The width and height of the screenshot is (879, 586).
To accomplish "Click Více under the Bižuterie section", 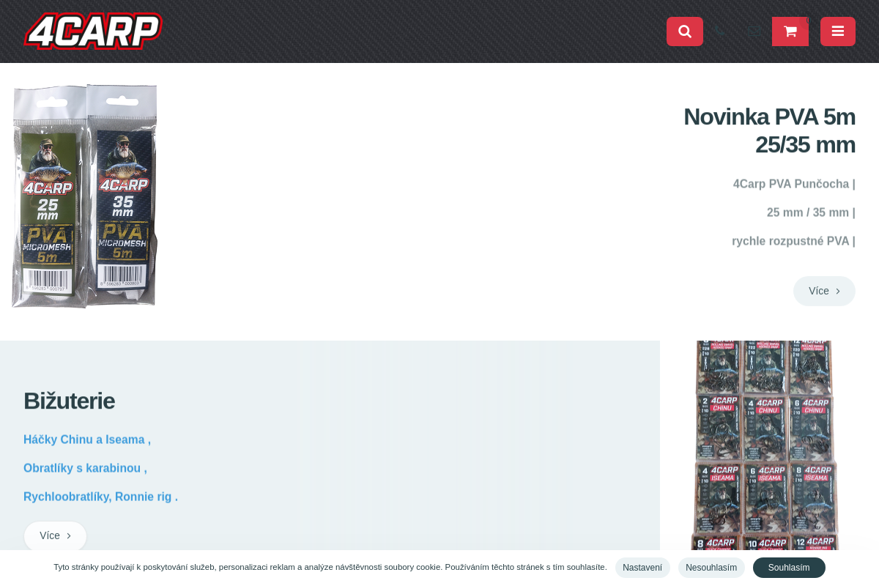I will (x=55, y=535).
